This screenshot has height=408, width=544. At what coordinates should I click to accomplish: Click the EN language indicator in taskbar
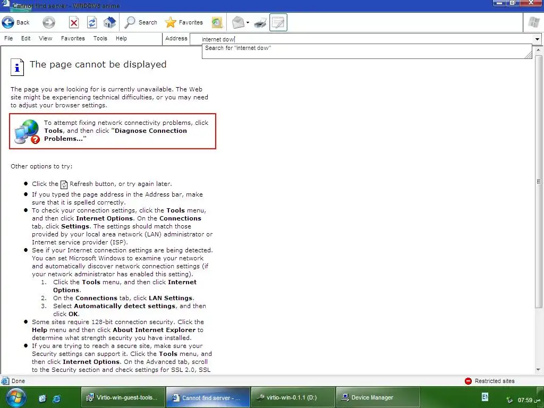pyautogui.click(x=485, y=396)
